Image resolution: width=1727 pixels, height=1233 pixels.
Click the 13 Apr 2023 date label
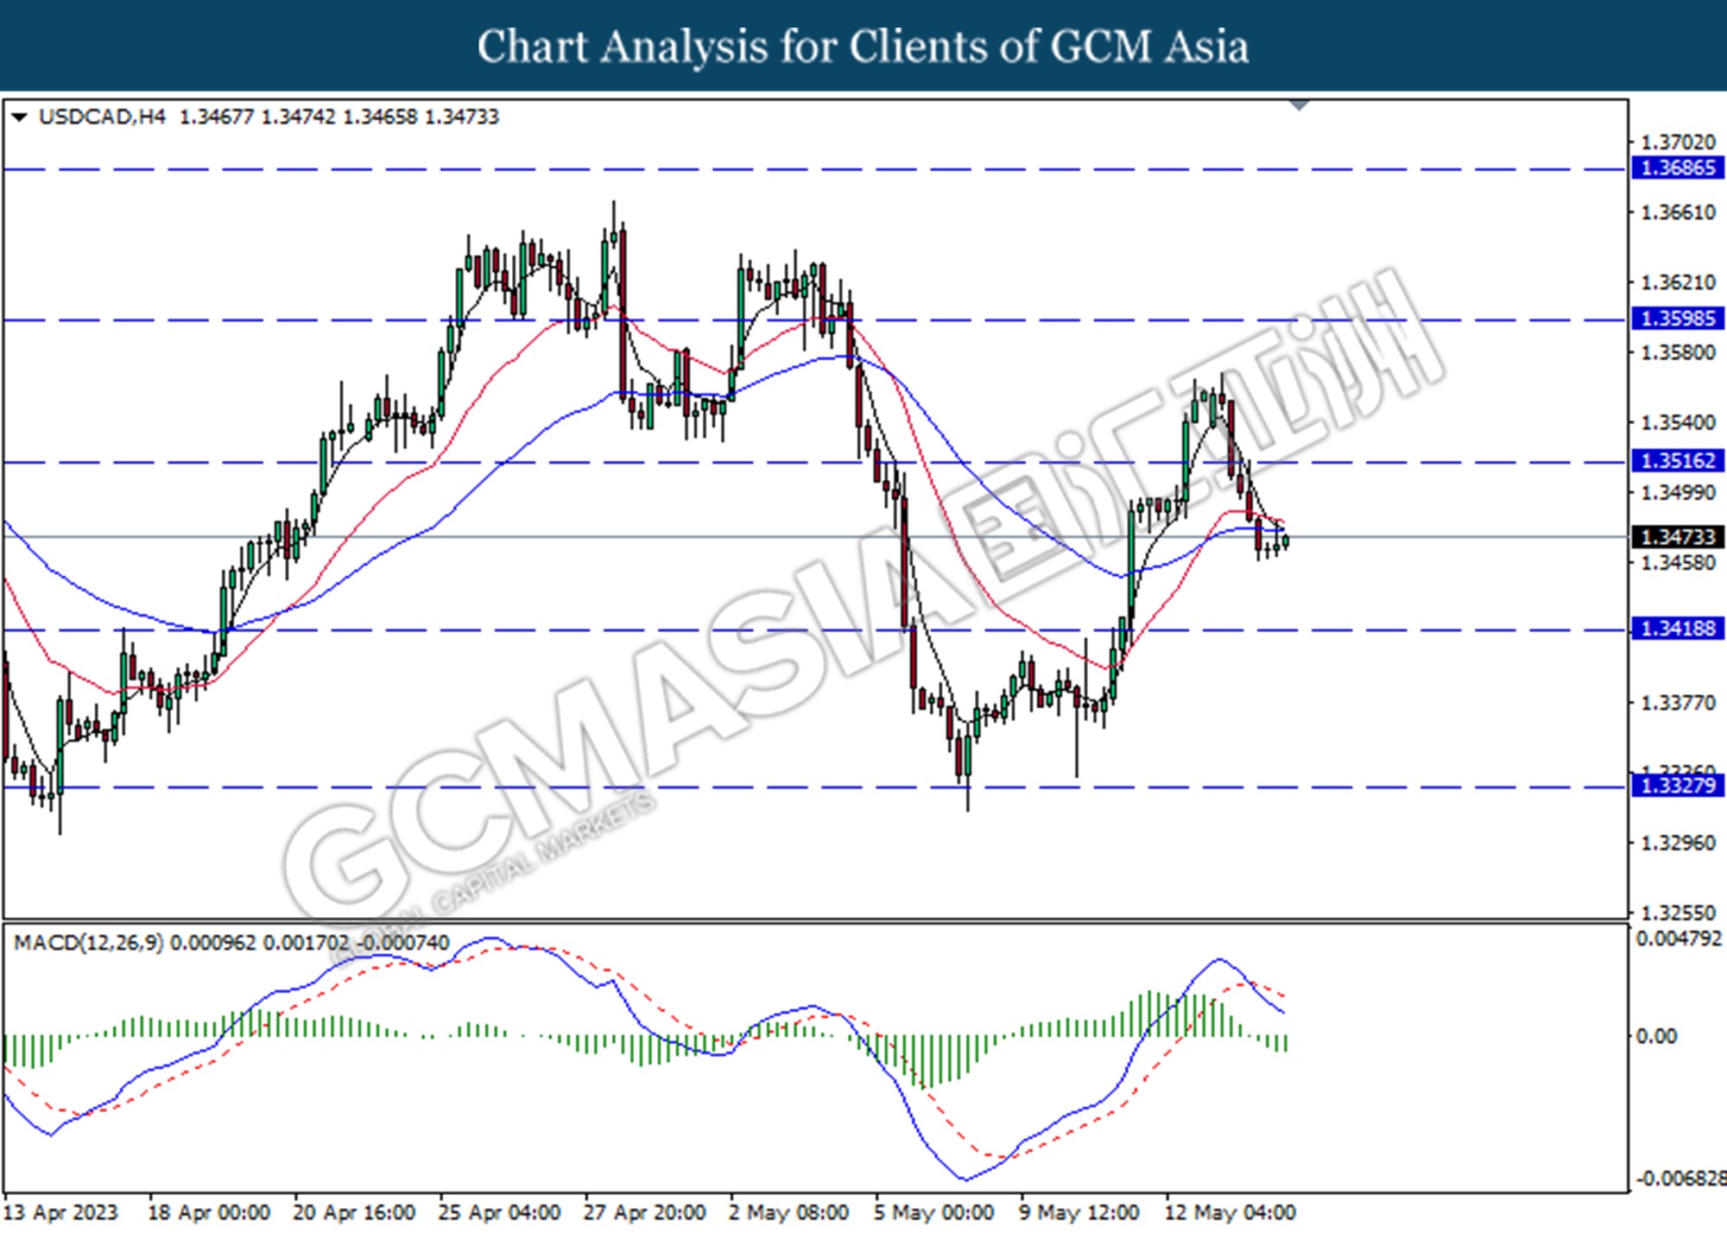pos(60,1213)
